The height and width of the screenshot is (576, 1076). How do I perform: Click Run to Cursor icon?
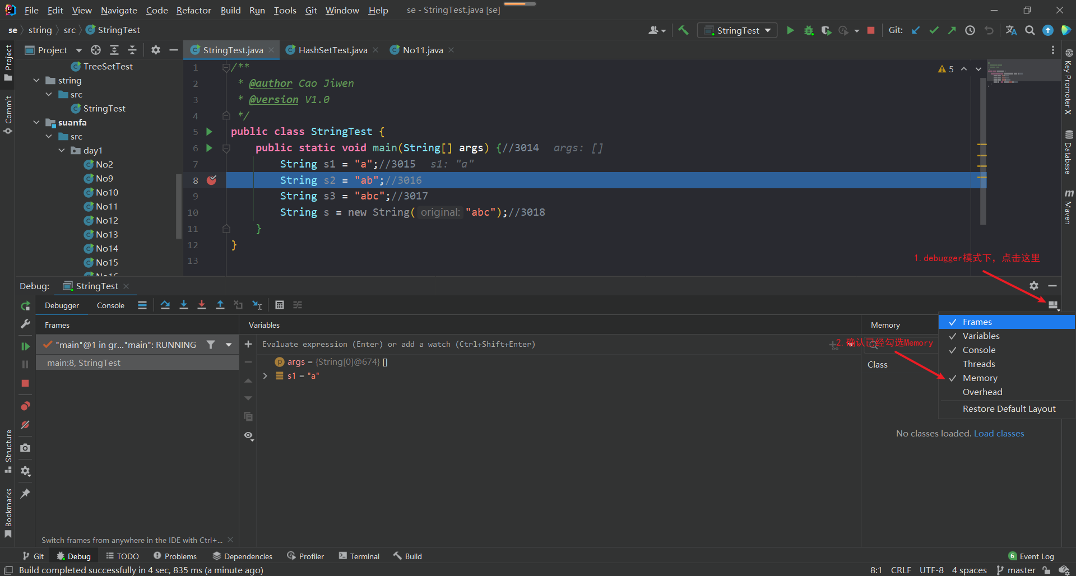click(257, 305)
